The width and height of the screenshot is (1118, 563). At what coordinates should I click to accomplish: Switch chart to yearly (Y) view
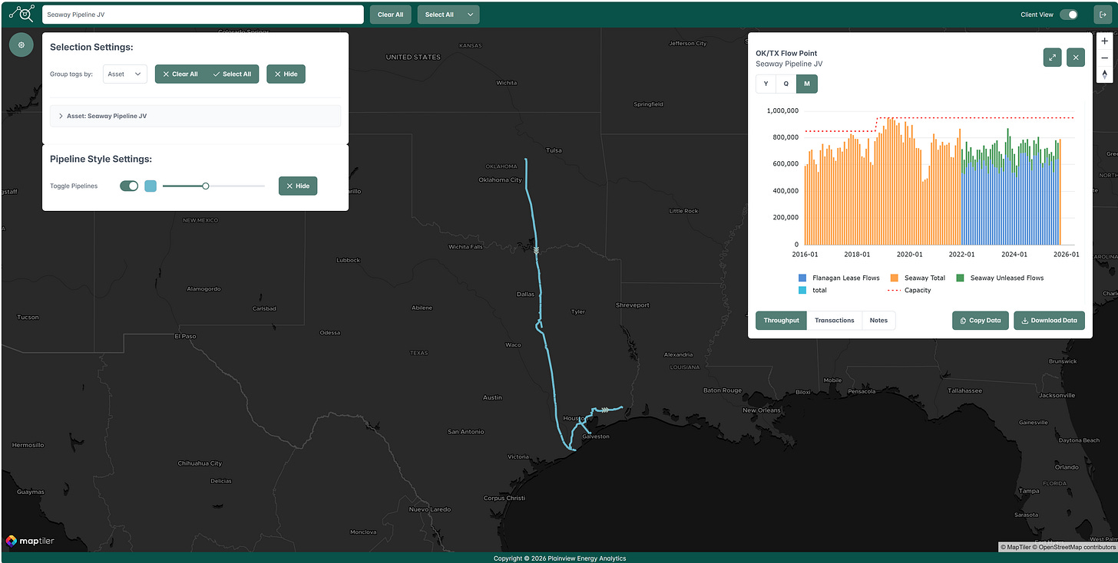pos(766,84)
